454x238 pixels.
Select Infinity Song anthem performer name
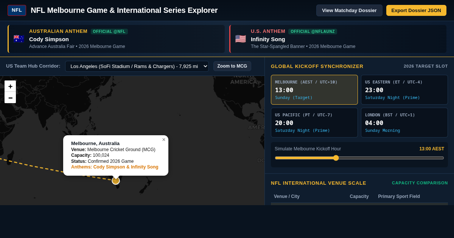pos(268,39)
